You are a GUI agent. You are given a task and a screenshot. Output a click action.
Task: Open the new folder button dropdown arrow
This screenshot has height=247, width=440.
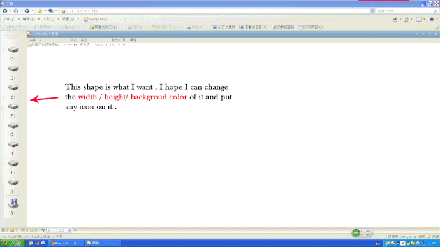(121, 27)
